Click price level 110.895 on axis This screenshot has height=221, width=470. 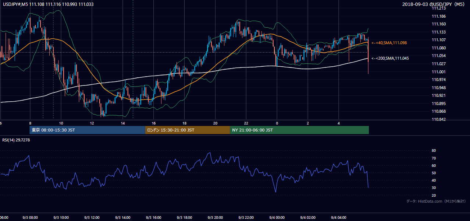[439, 104]
